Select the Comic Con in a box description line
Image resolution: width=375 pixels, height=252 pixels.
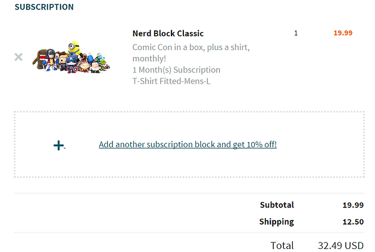(191, 48)
